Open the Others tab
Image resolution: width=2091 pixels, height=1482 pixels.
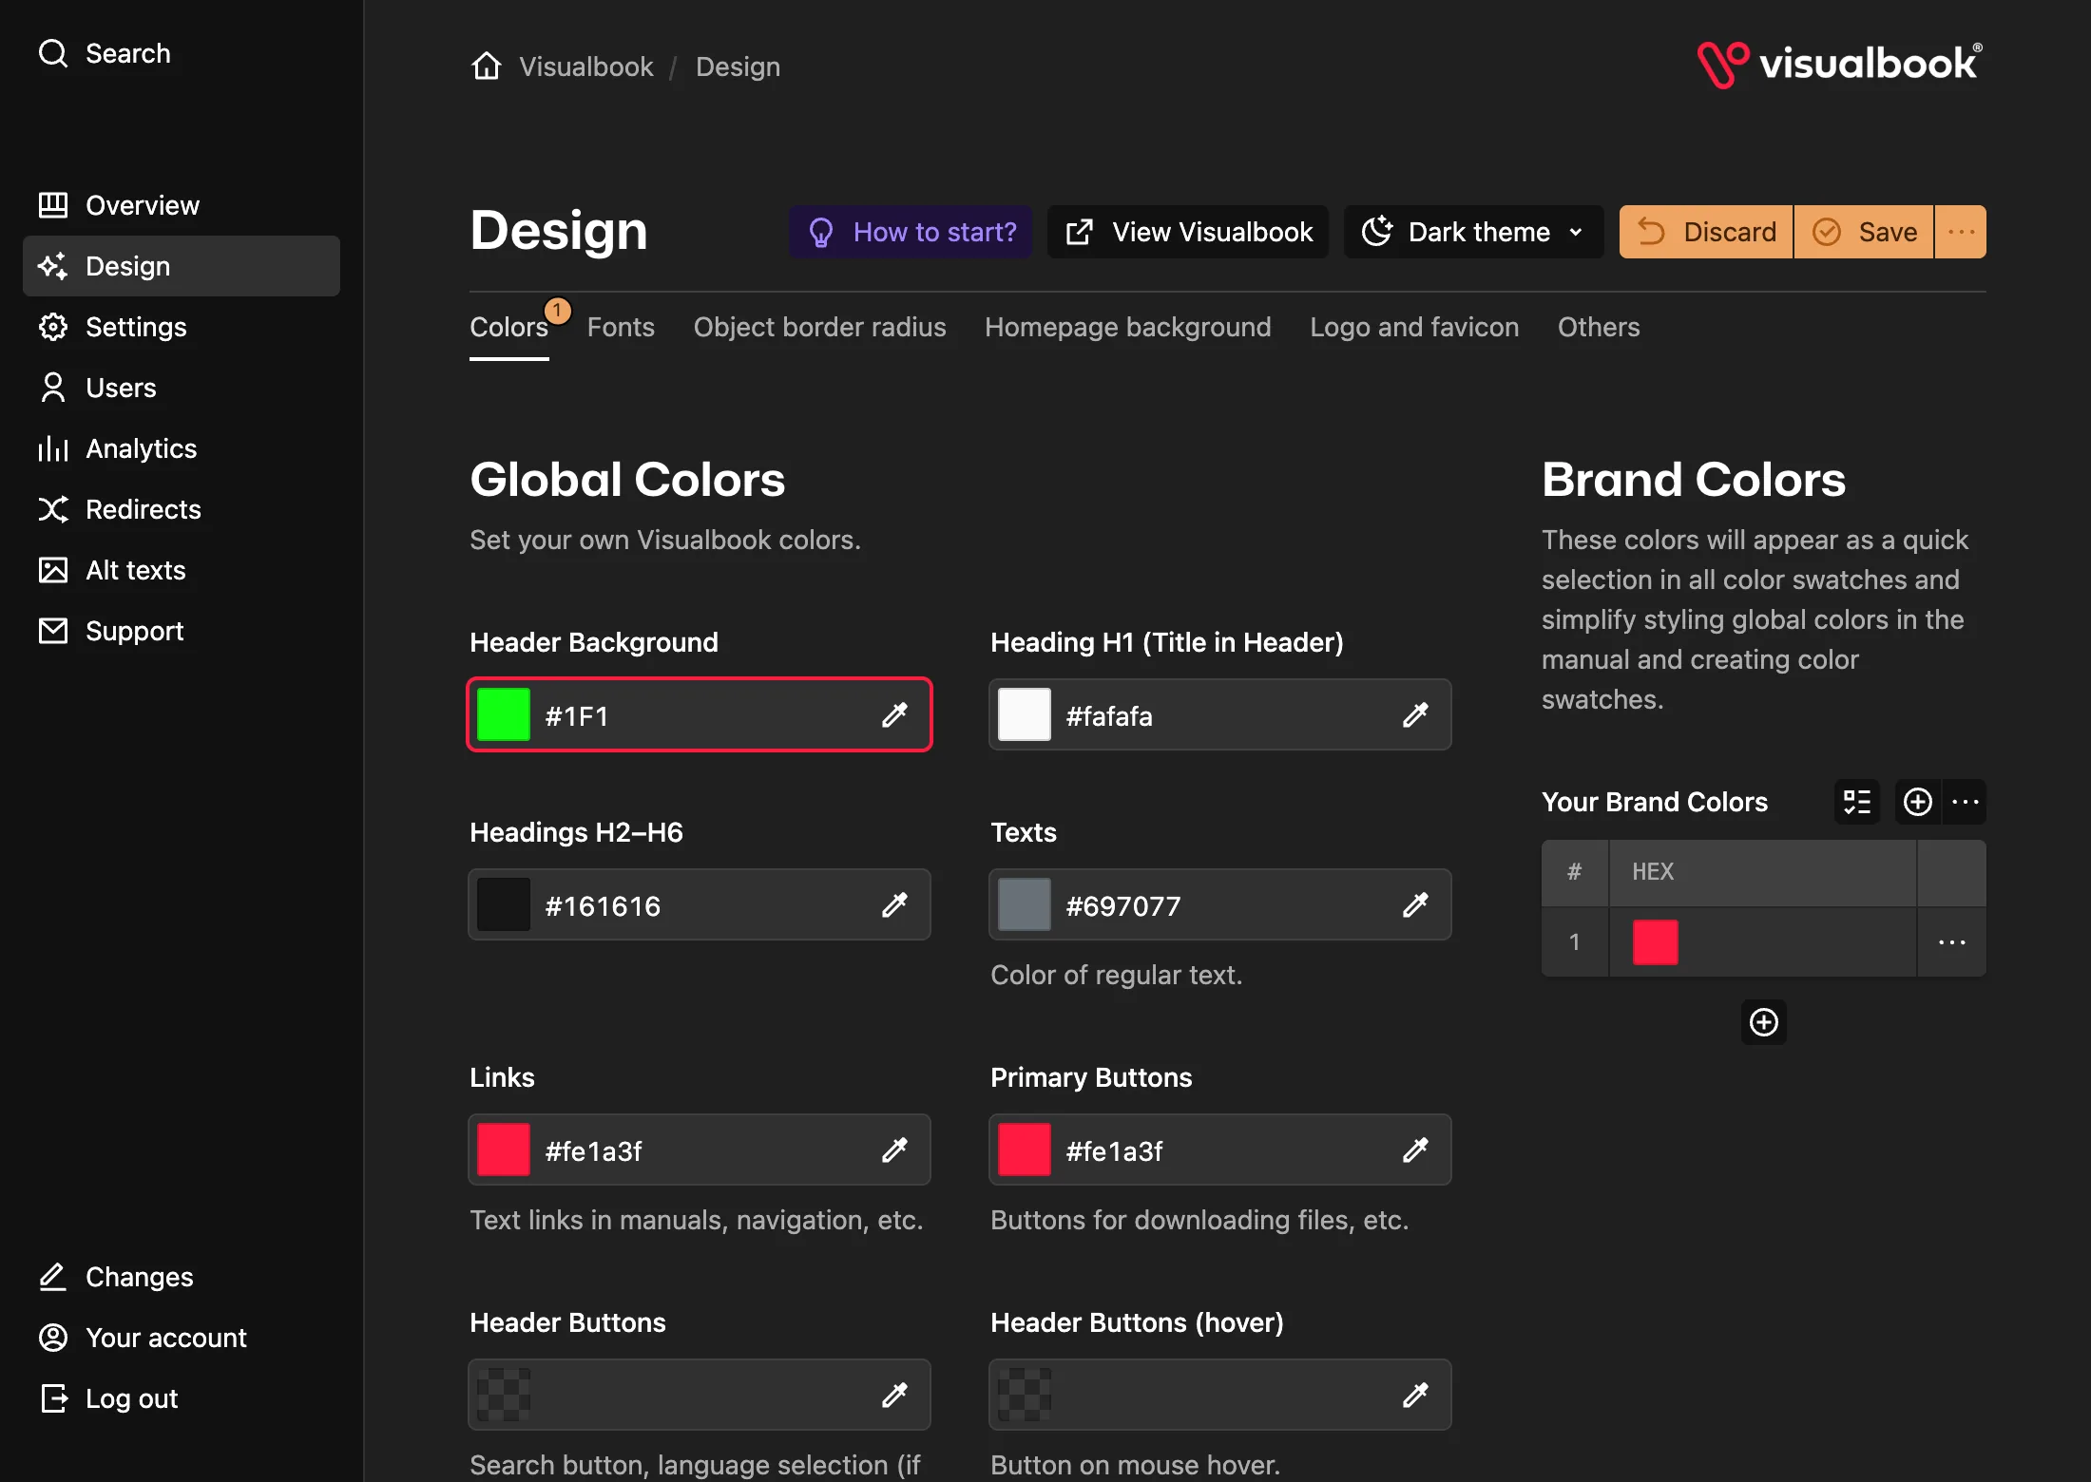click(1599, 327)
